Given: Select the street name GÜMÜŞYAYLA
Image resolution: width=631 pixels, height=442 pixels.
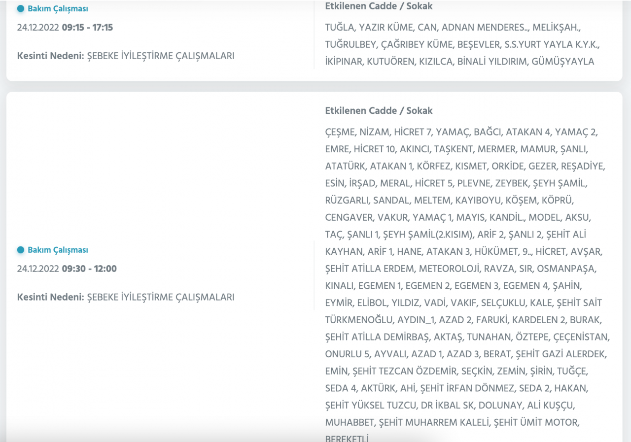Looking at the screenshot, I should pyautogui.click(x=563, y=62).
